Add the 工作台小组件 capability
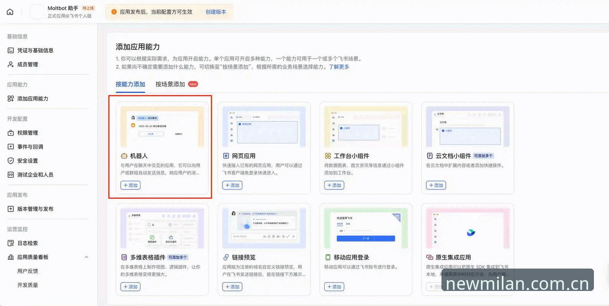Screen dimensions: 609x306 [334, 185]
